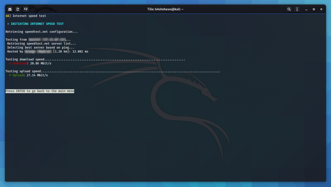Open the terminal search magnifier
Screen dimensions: 331x187
(289, 9)
